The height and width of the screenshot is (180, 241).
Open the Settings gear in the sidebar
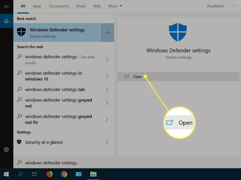click(6, 149)
